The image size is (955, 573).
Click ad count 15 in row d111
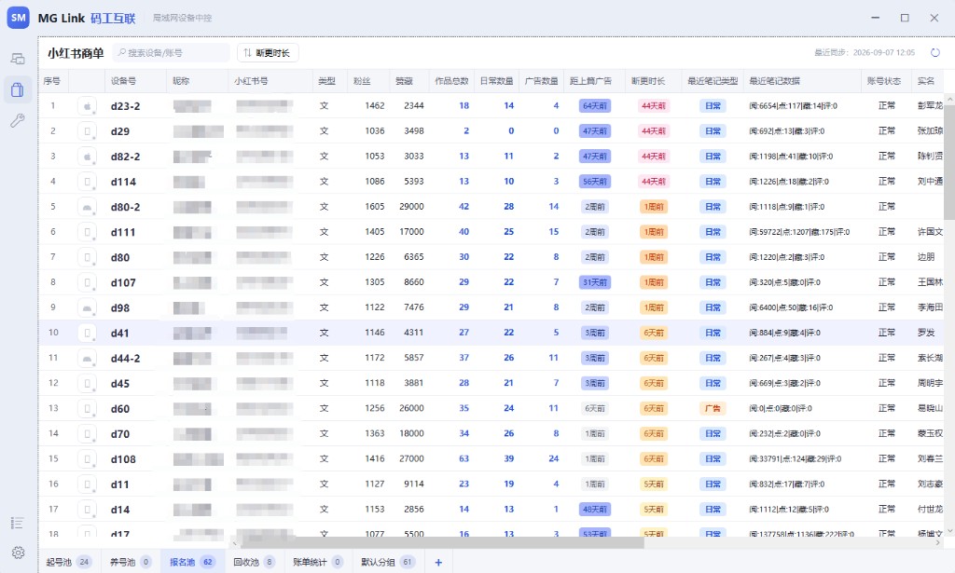click(553, 232)
